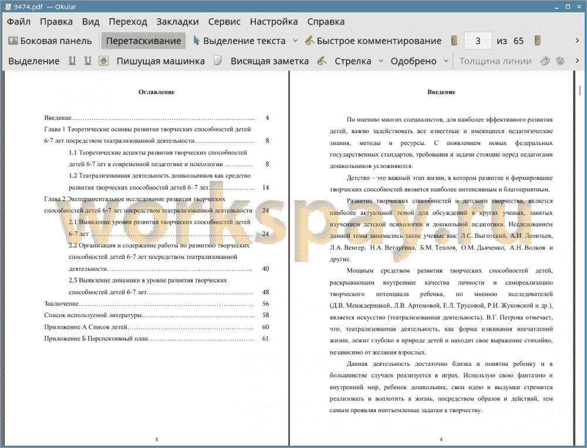Apply the Одобрено stamp tool
This screenshot has height=448, width=587.
(413, 61)
